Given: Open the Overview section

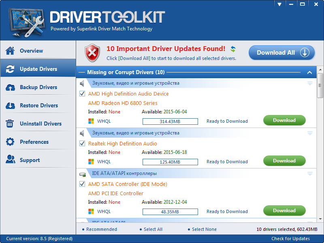Looking at the screenshot, I should coord(38,50).
